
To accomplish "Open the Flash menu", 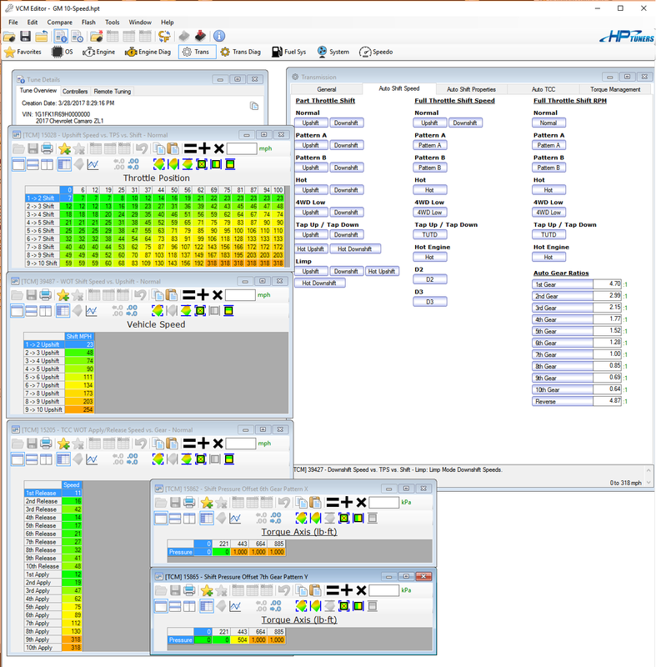I will coord(88,23).
